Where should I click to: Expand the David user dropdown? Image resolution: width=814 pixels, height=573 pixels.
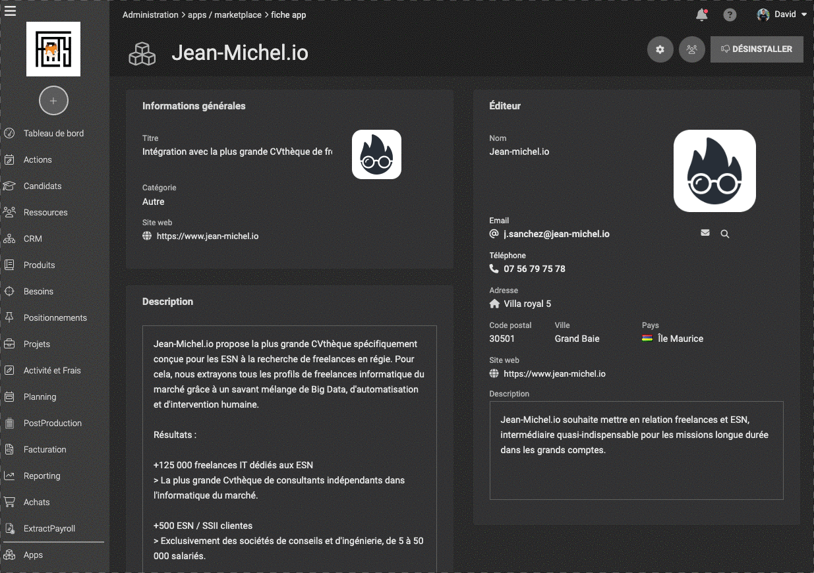[x=784, y=14]
